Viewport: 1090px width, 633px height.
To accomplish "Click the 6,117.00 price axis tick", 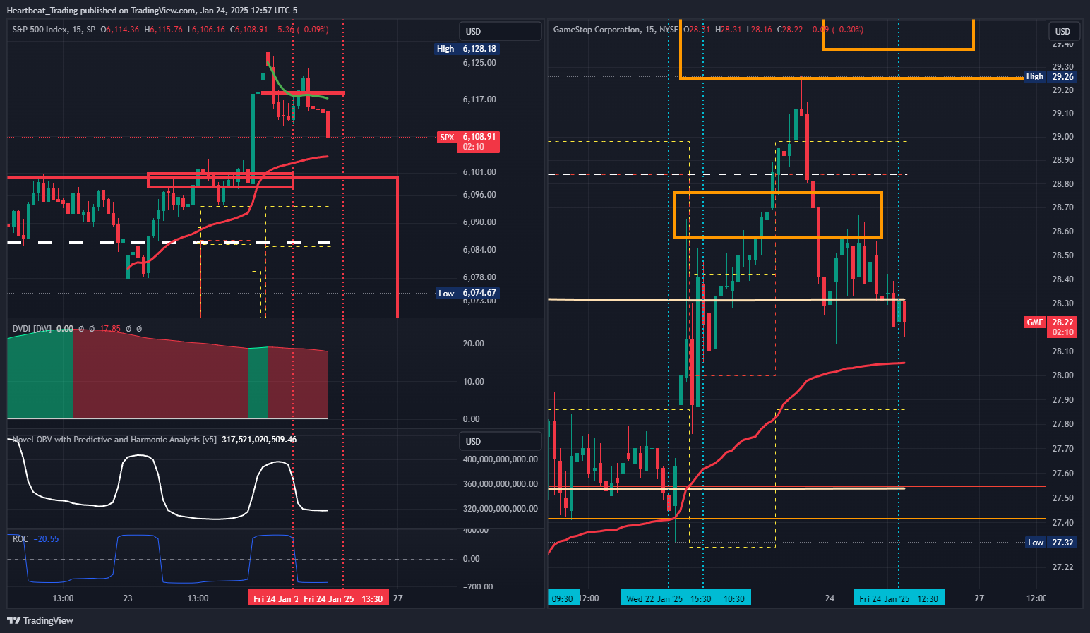I will pyautogui.click(x=479, y=100).
